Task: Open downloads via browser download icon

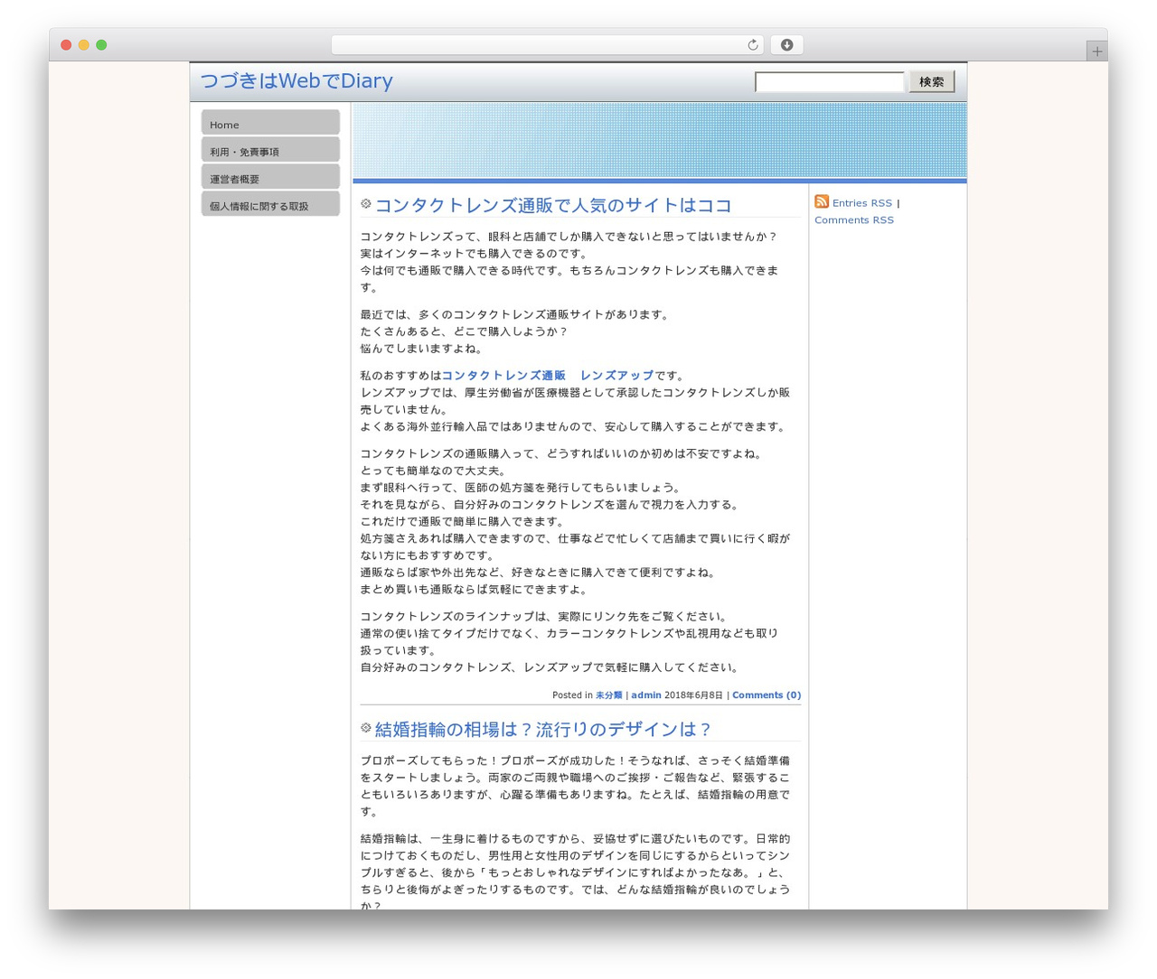Action: (x=787, y=44)
